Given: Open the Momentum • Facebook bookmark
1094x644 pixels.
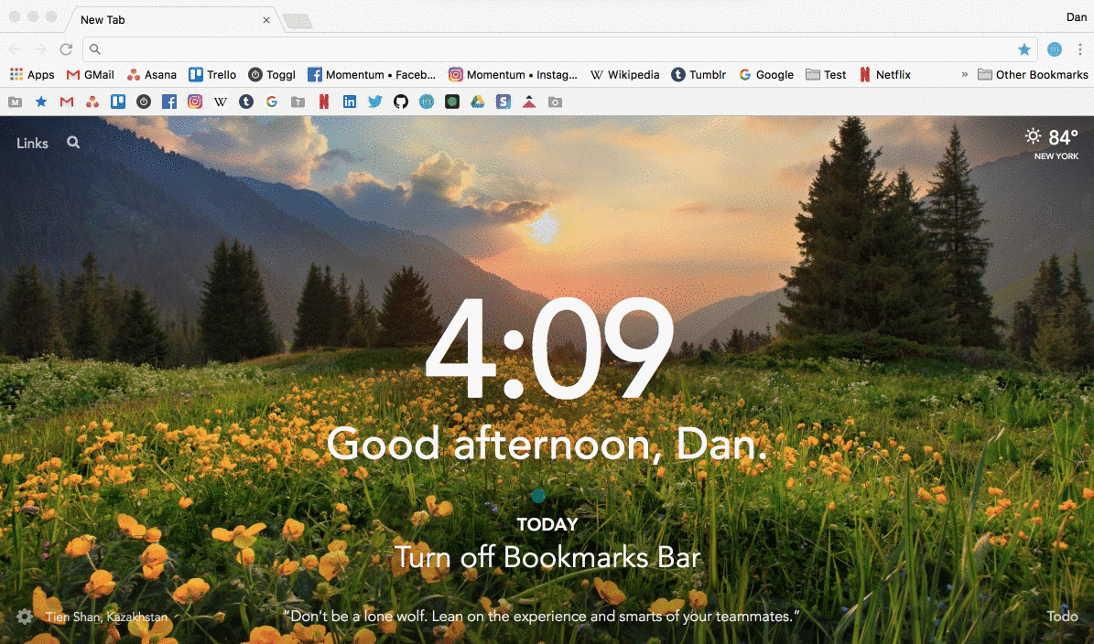Looking at the screenshot, I should coord(372,75).
